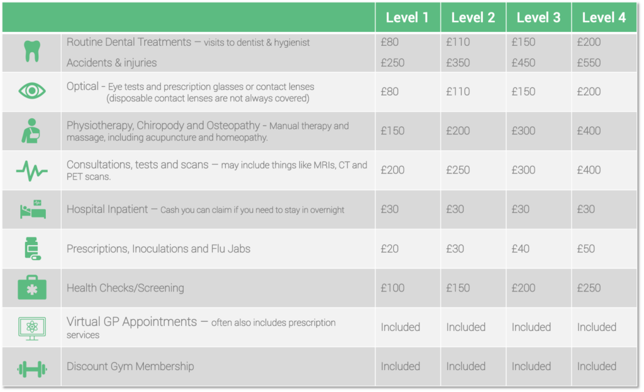The image size is (644, 392).
Task: Click Accidents & injuries text
Action: tap(112, 63)
